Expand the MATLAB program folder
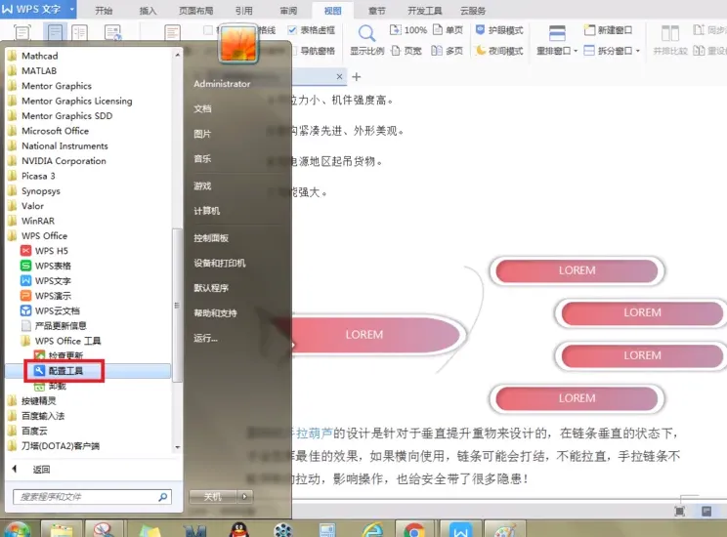This screenshot has width=727, height=537. [x=32, y=71]
